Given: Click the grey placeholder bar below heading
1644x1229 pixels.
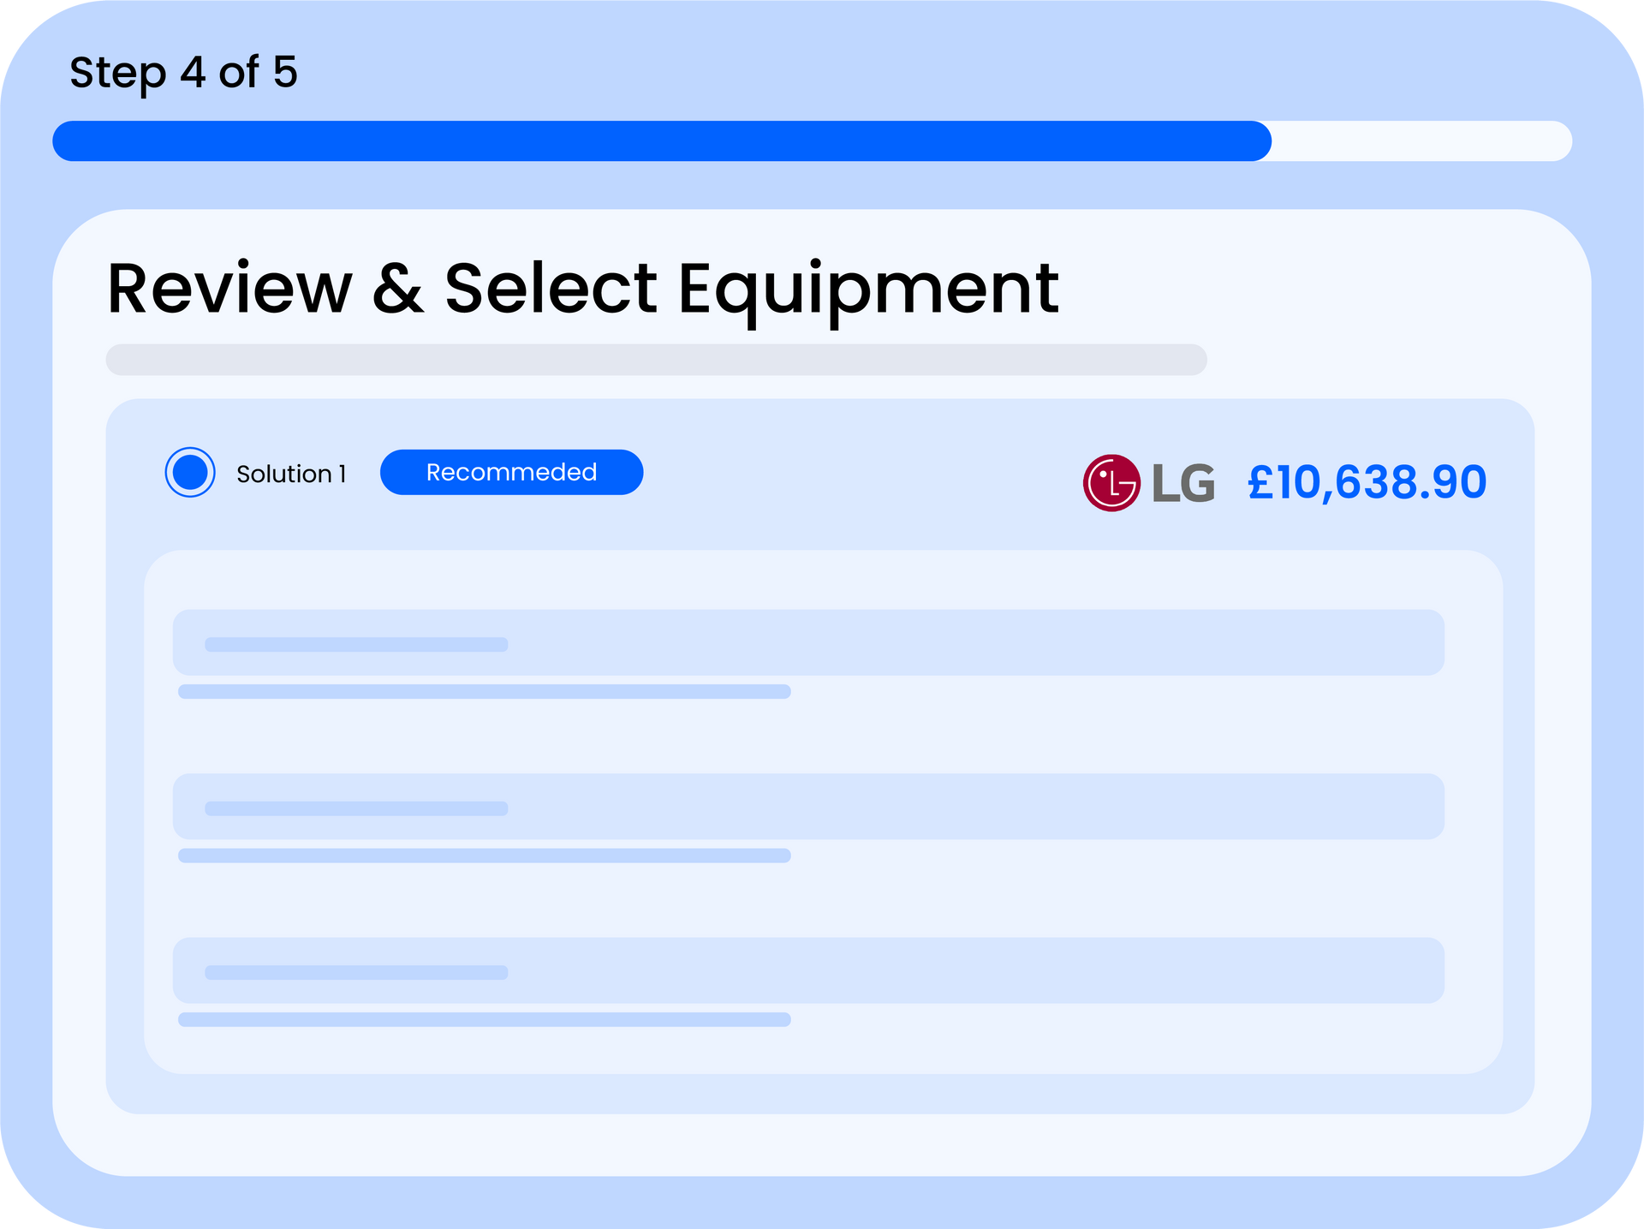Looking at the screenshot, I should point(656,360).
